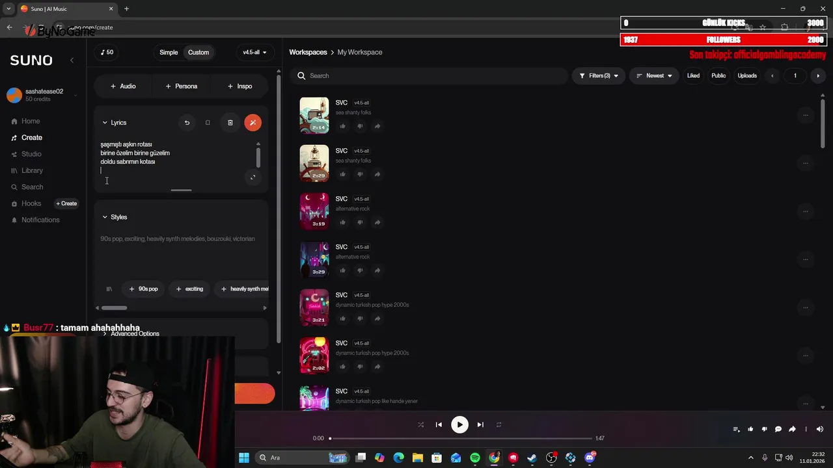Click the Create button beside Hooks
833x468 pixels.
pyautogui.click(x=66, y=203)
